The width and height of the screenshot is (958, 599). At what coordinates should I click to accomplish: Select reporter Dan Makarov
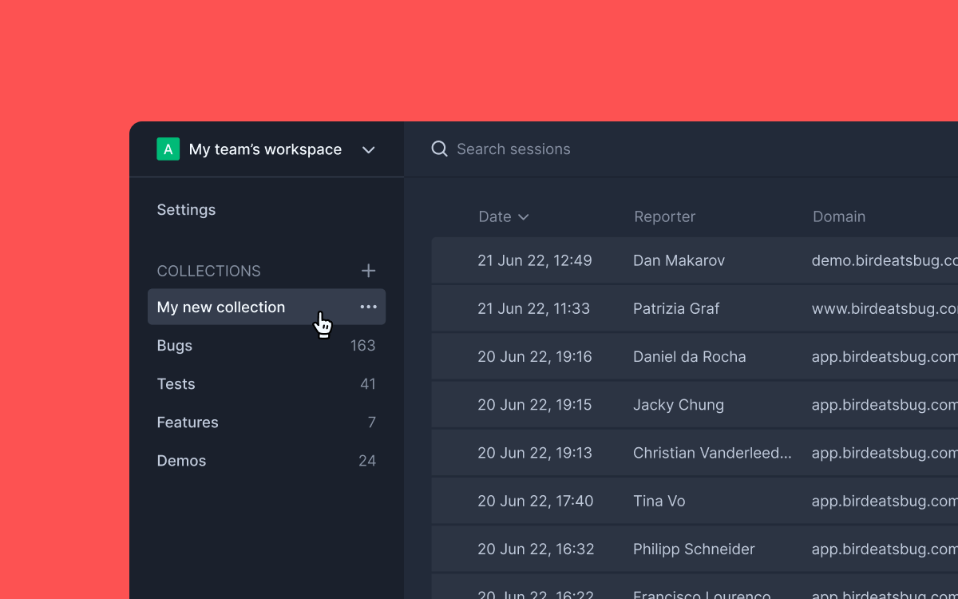pyautogui.click(x=679, y=260)
